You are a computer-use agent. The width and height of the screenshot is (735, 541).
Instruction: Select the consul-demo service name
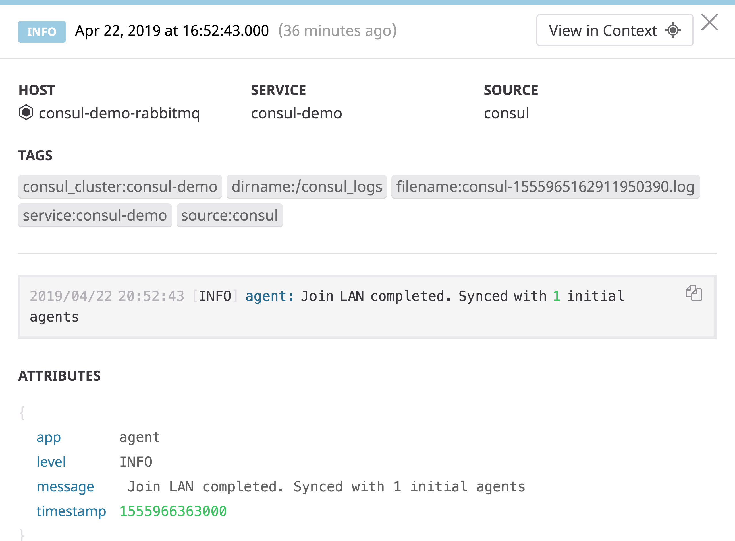(x=296, y=113)
